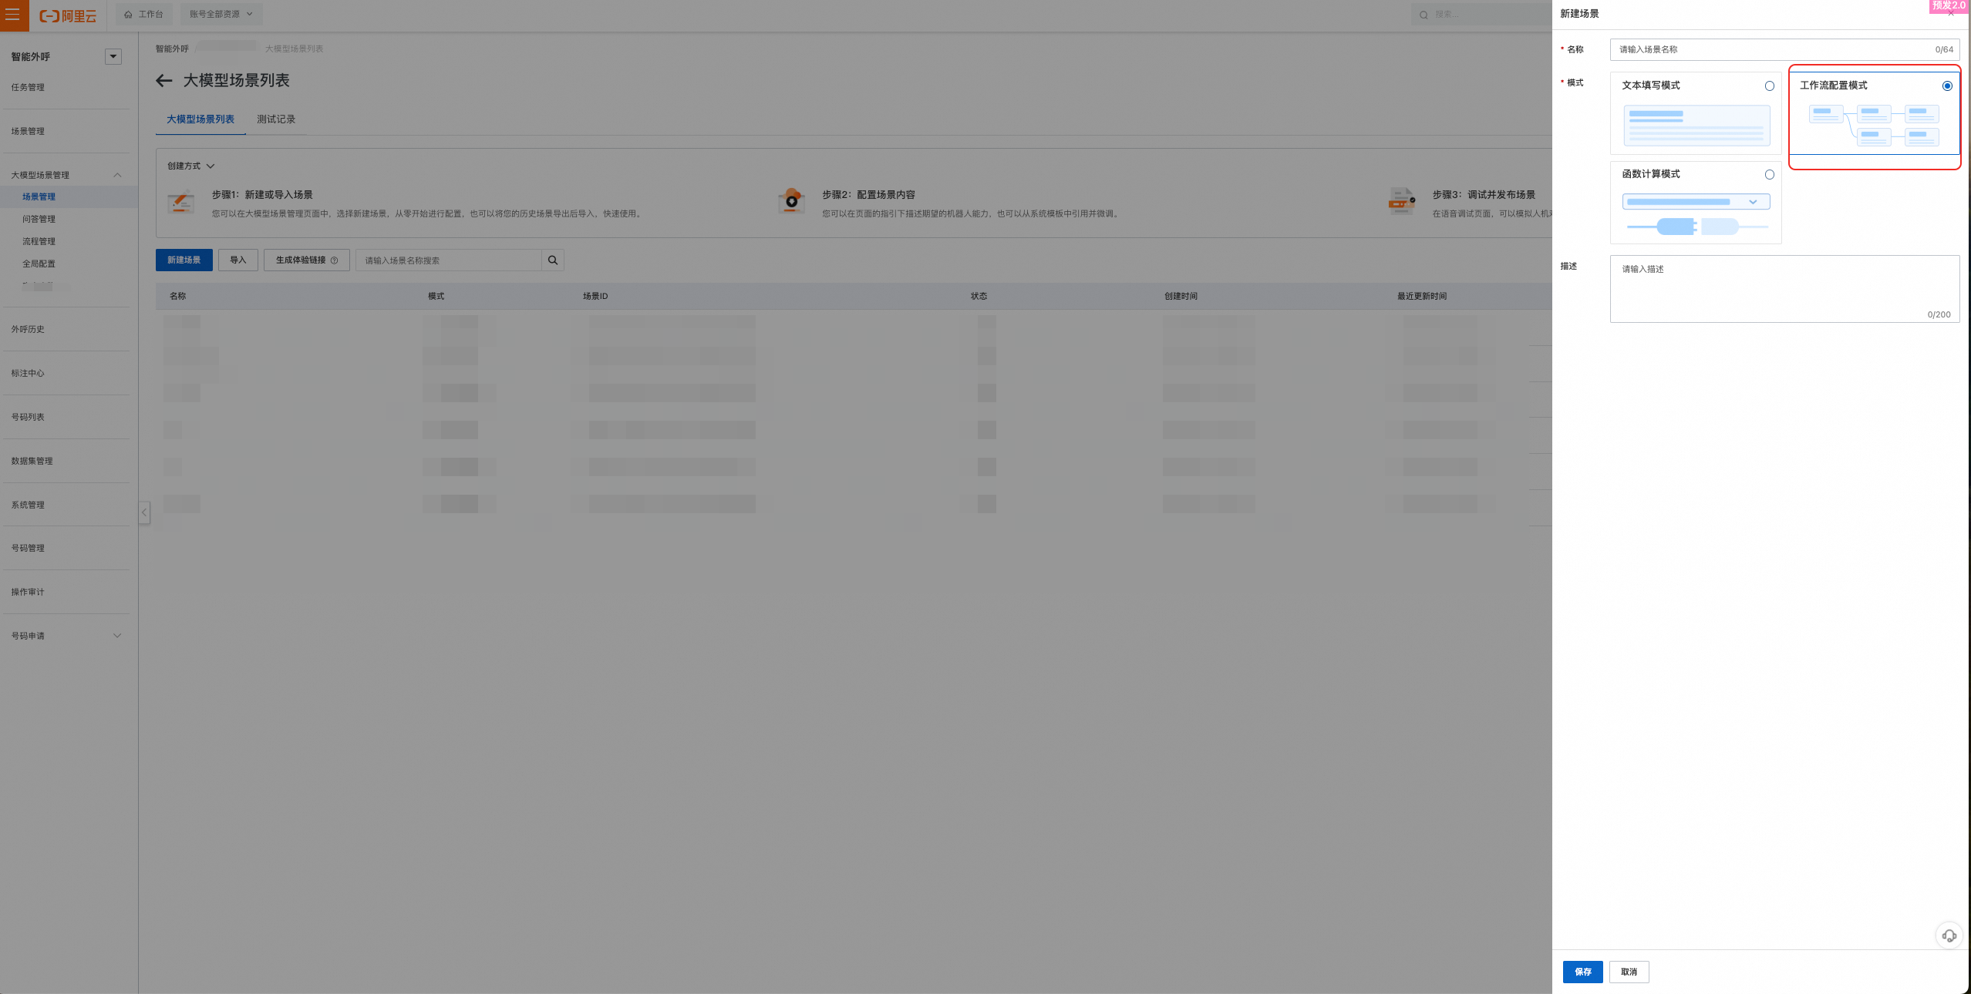Image resolution: width=1971 pixels, height=994 pixels.
Task: Open 问答管理 submenu item
Action: point(39,219)
